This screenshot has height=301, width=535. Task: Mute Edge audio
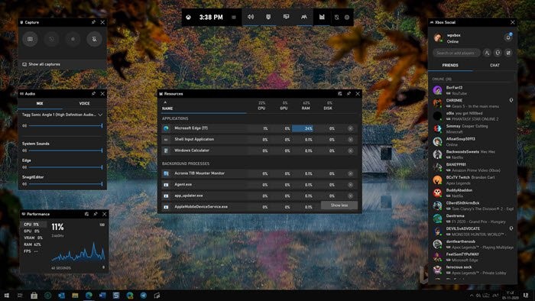[24, 167]
